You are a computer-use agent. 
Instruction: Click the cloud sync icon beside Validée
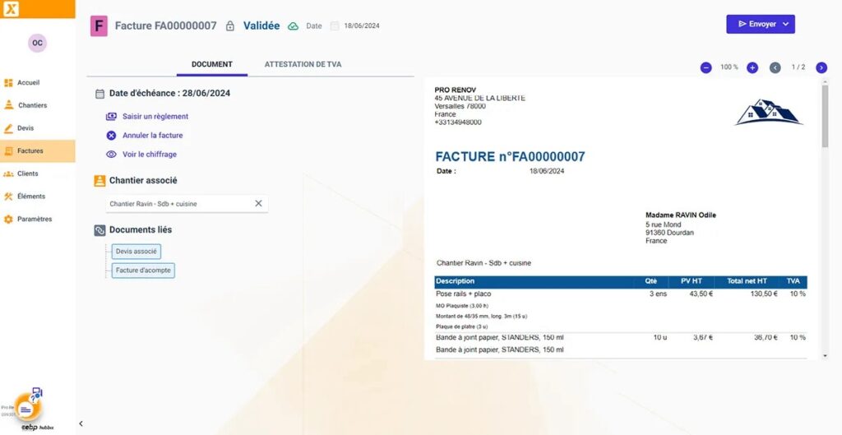coord(293,26)
